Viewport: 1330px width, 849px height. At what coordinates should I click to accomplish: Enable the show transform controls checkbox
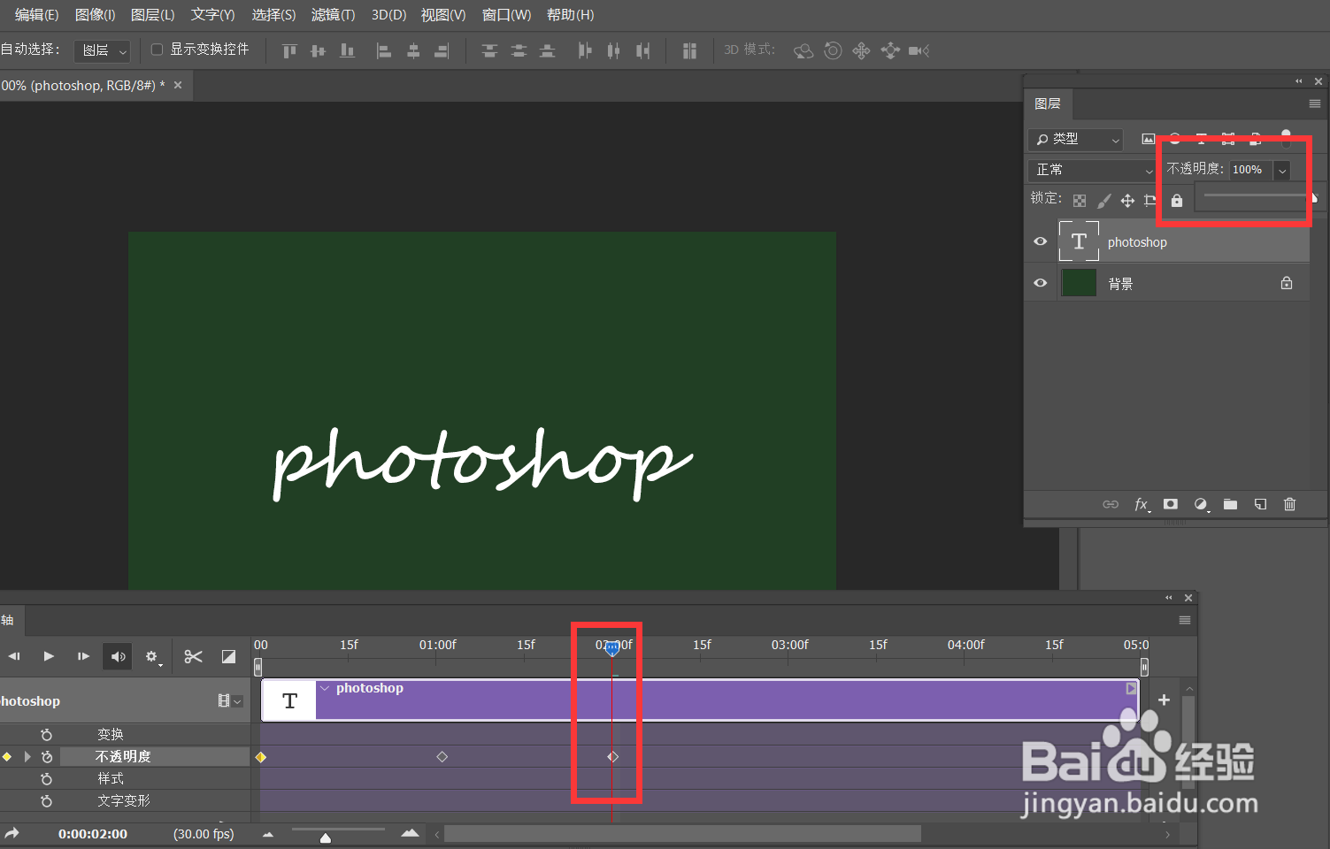pyautogui.click(x=157, y=50)
